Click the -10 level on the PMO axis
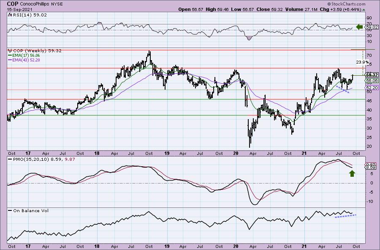Image resolution: width=380 pixels, height=250 pixels. [370, 202]
